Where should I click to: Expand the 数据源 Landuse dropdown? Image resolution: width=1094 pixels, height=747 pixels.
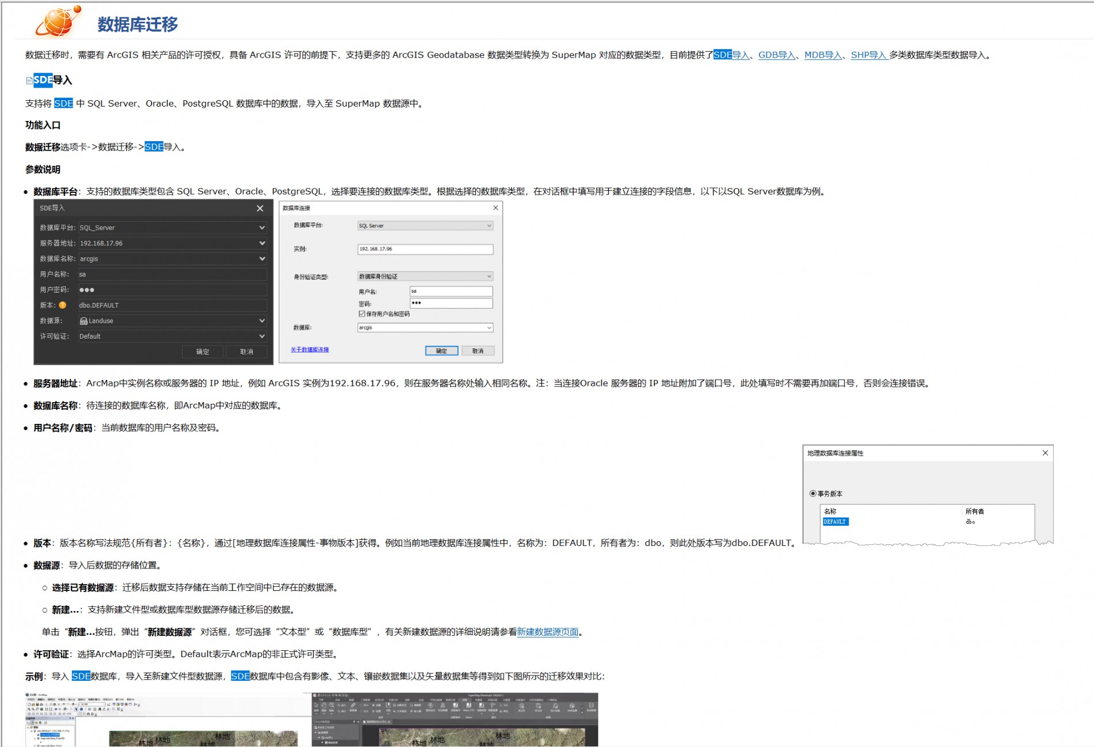click(262, 321)
